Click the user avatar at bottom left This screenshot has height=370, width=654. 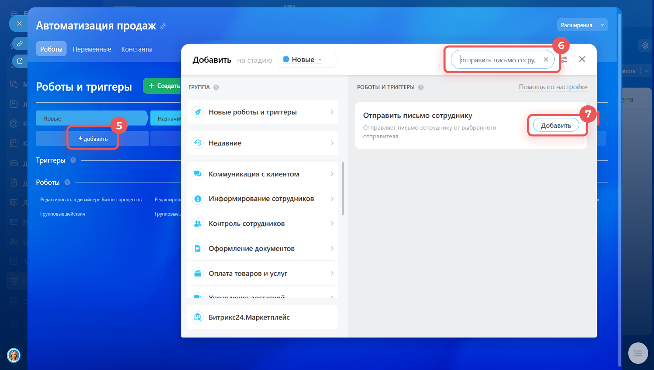click(x=14, y=355)
